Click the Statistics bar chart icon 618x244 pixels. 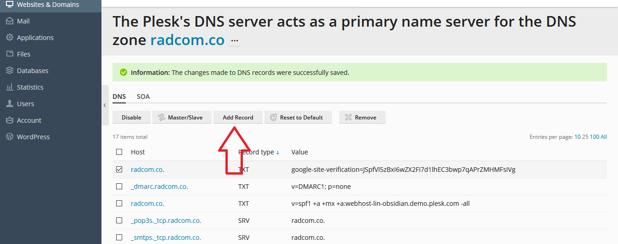coord(9,87)
